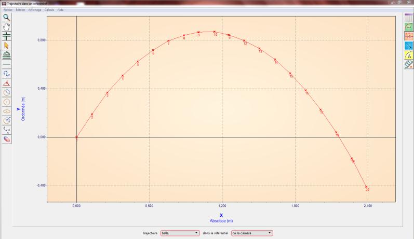Select the curve drawing tool
The width and height of the screenshot is (414, 239).
tap(7, 74)
